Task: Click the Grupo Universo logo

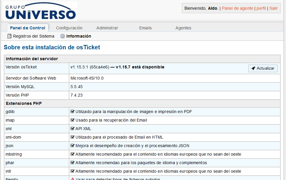Action: [x=40, y=11]
